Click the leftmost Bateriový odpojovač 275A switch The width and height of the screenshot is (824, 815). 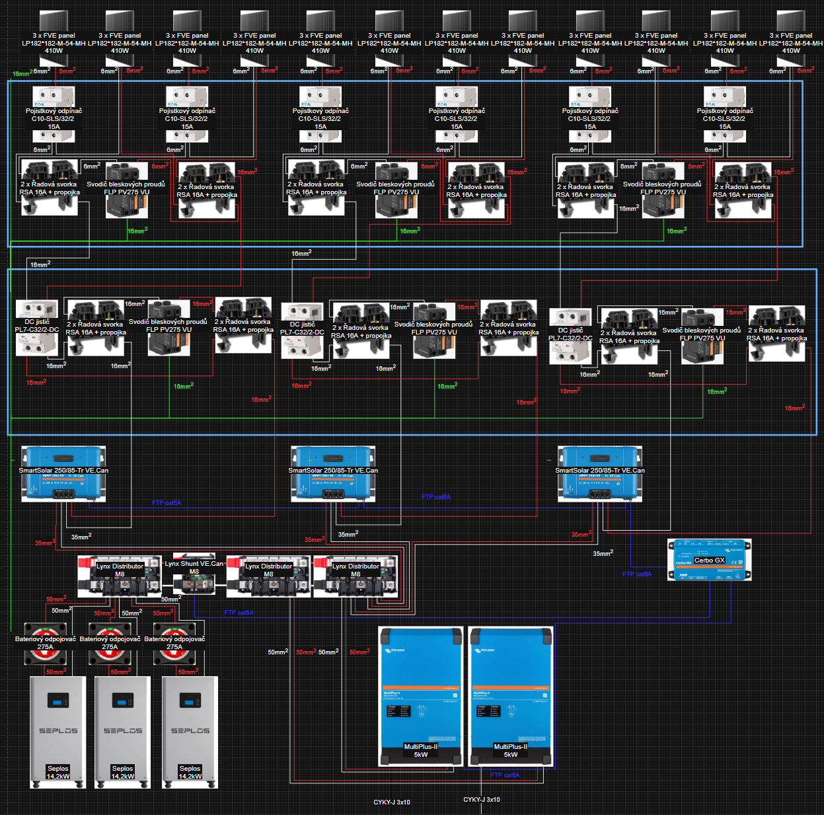46,644
